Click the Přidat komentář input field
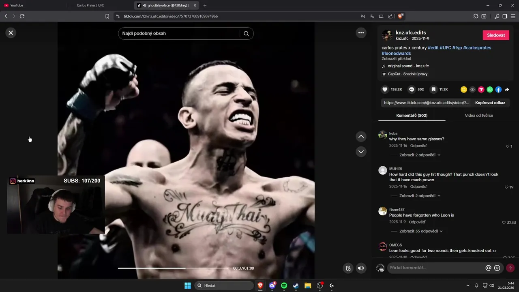Viewport: 519px width, 292px height. (x=436, y=268)
